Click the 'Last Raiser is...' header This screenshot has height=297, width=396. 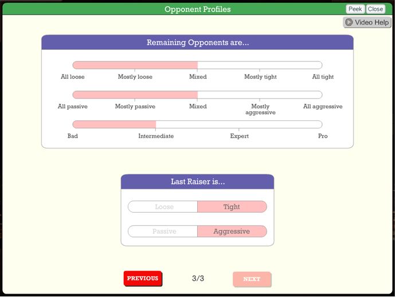[198, 182]
